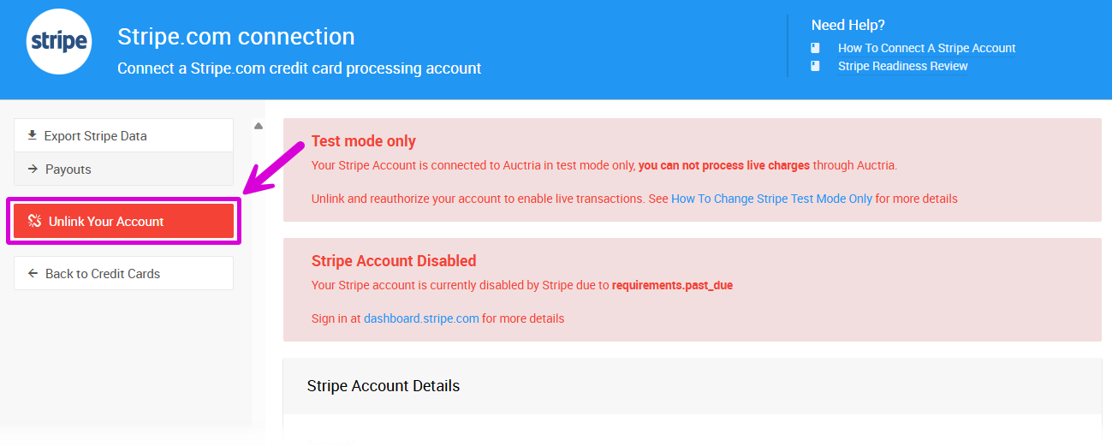1112x446 pixels.
Task: Click the Stripe Account Disabled alert heading
Action: [x=393, y=261]
